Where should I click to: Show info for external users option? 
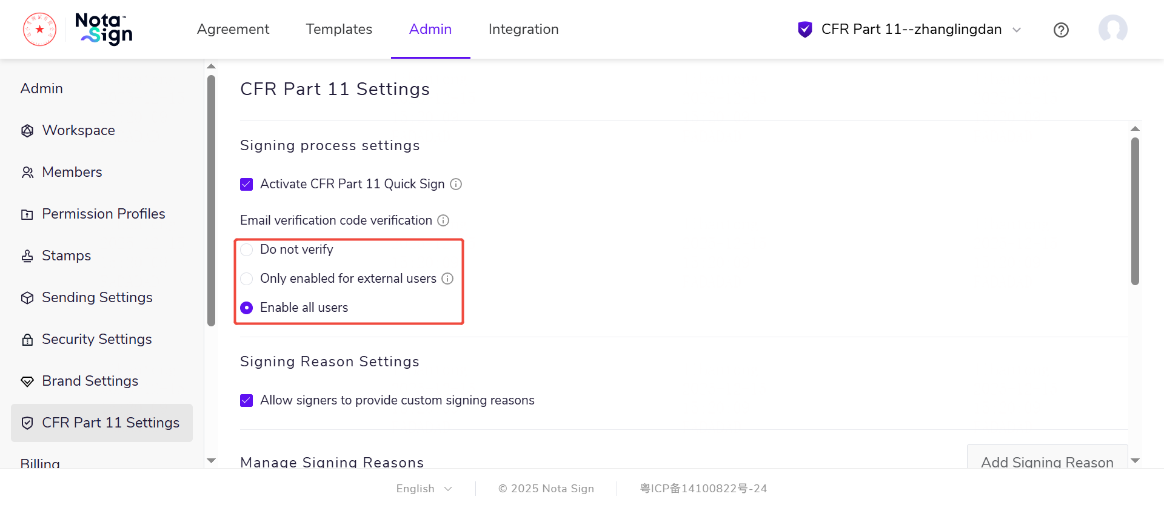tap(447, 279)
